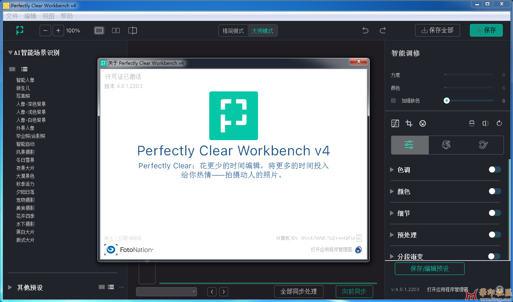Zoom out with the minus button
Image resolution: width=513 pixels, height=302 pixels.
coord(45,30)
